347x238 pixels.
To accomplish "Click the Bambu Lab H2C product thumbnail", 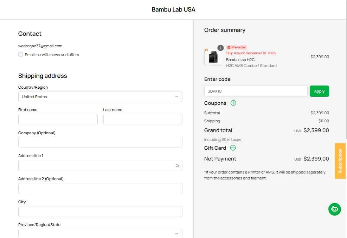I will [x=213, y=57].
